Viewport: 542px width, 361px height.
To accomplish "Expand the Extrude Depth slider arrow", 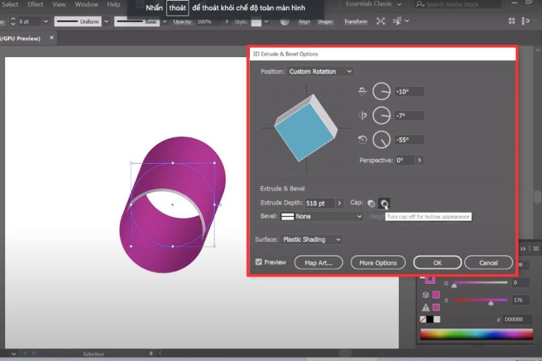I will [340, 203].
